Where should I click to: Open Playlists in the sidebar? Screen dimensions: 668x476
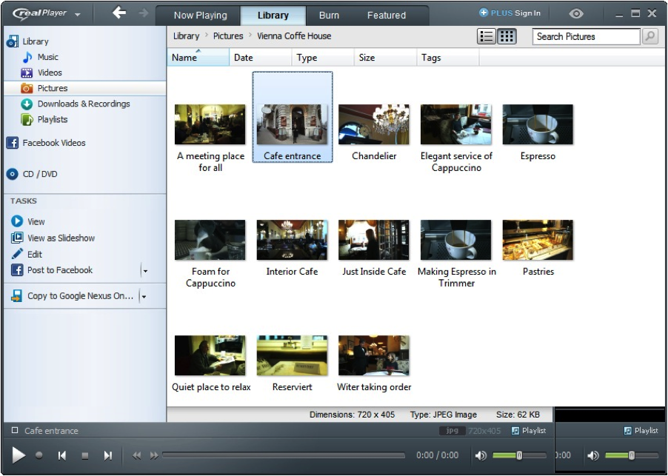tap(44, 120)
